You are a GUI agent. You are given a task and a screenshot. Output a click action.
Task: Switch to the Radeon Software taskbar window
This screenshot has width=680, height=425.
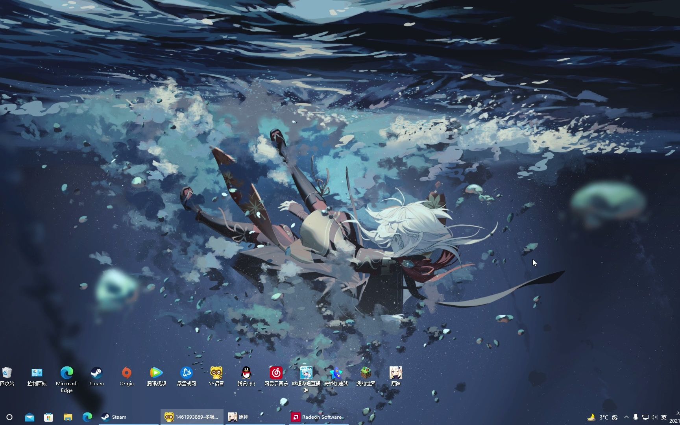pyautogui.click(x=318, y=417)
